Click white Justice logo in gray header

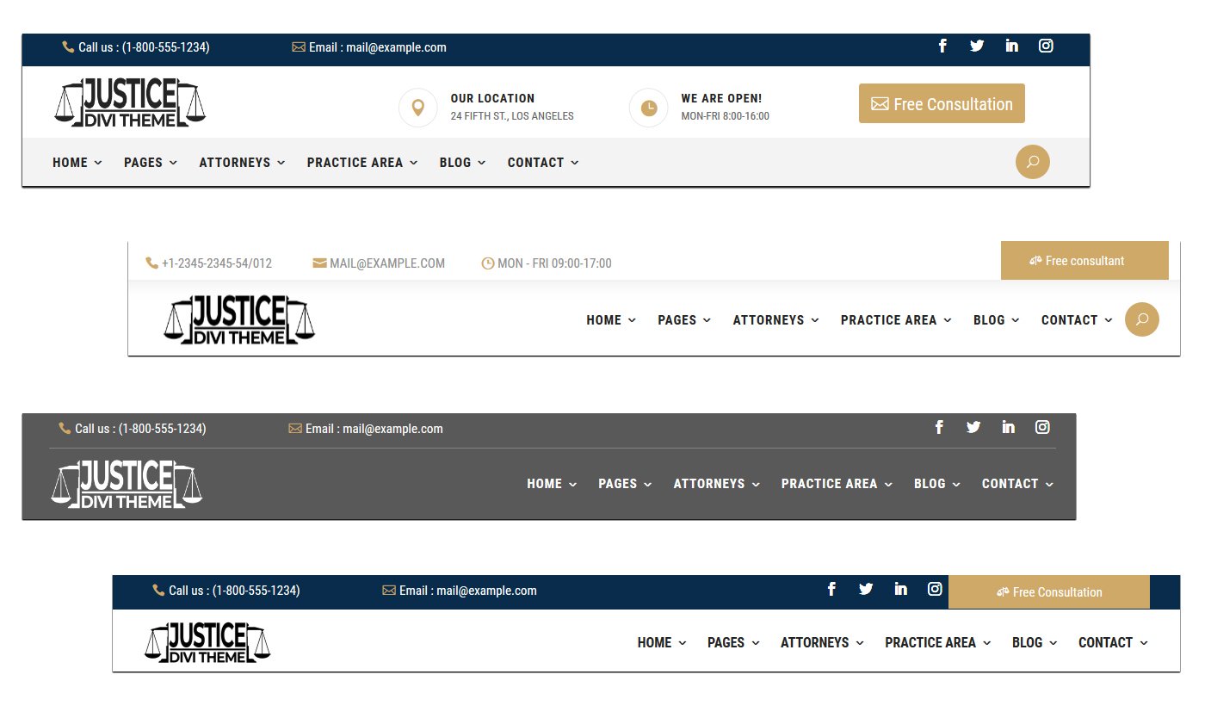click(x=127, y=484)
